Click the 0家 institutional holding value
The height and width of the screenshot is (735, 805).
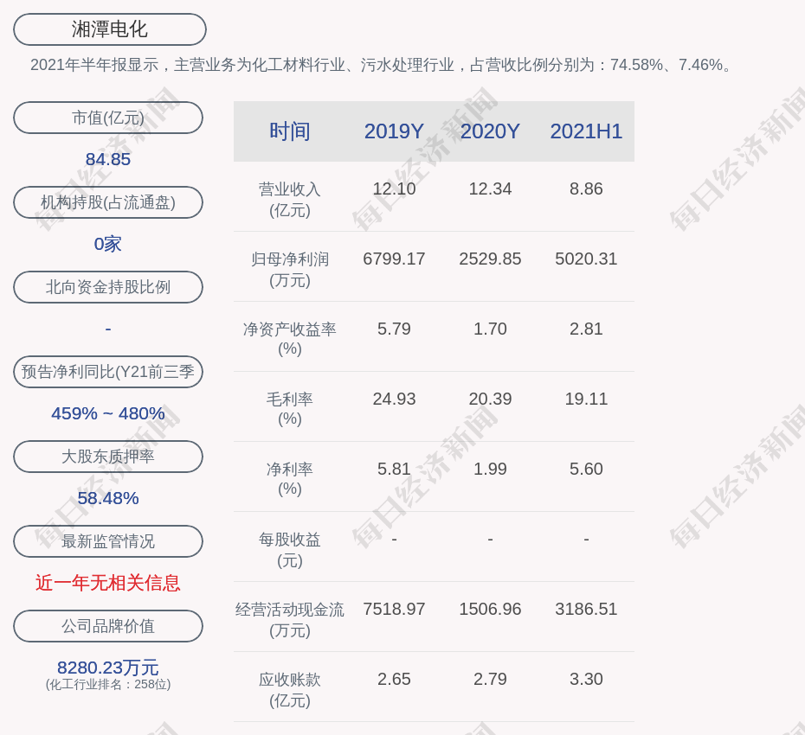(x=108, y=244)
